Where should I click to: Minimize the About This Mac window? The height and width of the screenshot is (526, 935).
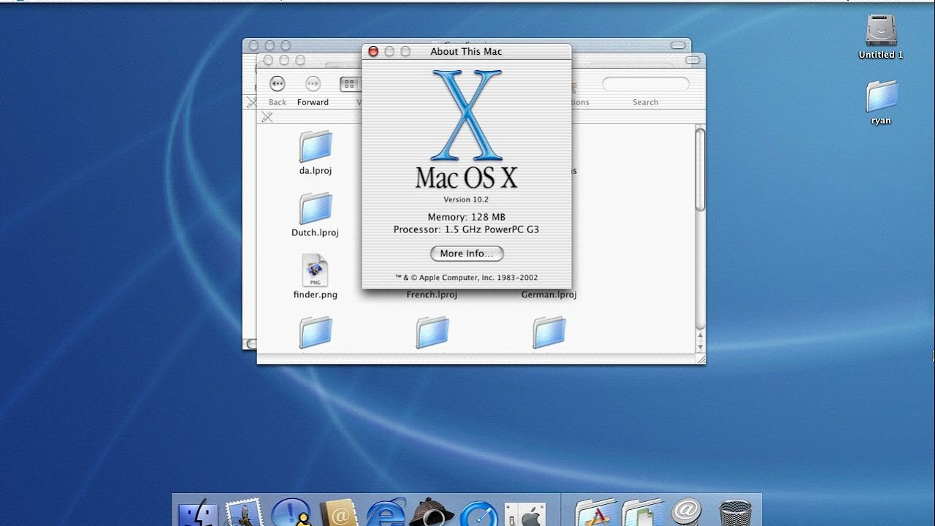point(389,51)
